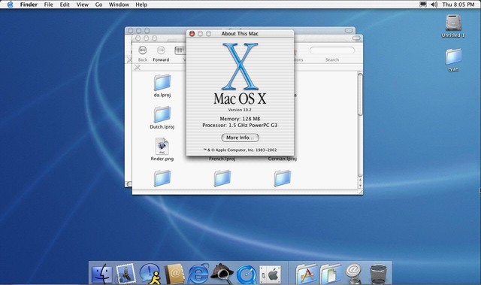Click the Finder window's Search field

click(x=332, y=50)
